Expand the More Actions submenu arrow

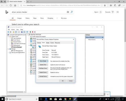pos(103,40)
